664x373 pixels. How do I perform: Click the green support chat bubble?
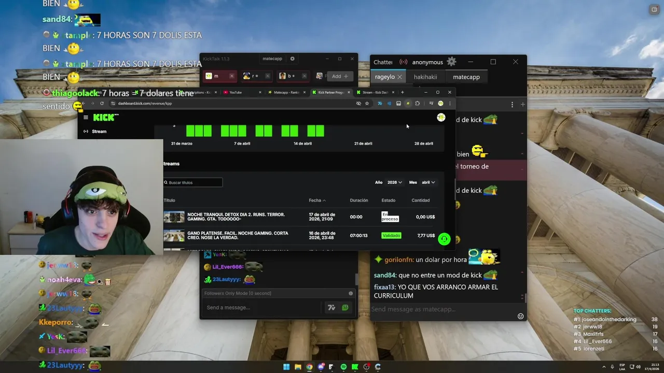(444, 239)
